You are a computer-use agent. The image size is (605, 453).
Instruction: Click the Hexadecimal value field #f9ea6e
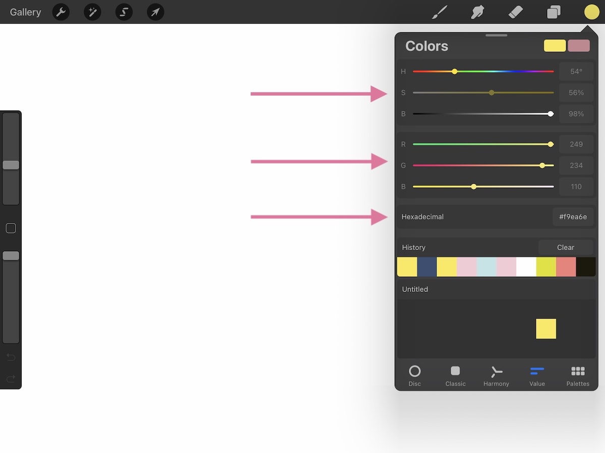coord(573,217)
